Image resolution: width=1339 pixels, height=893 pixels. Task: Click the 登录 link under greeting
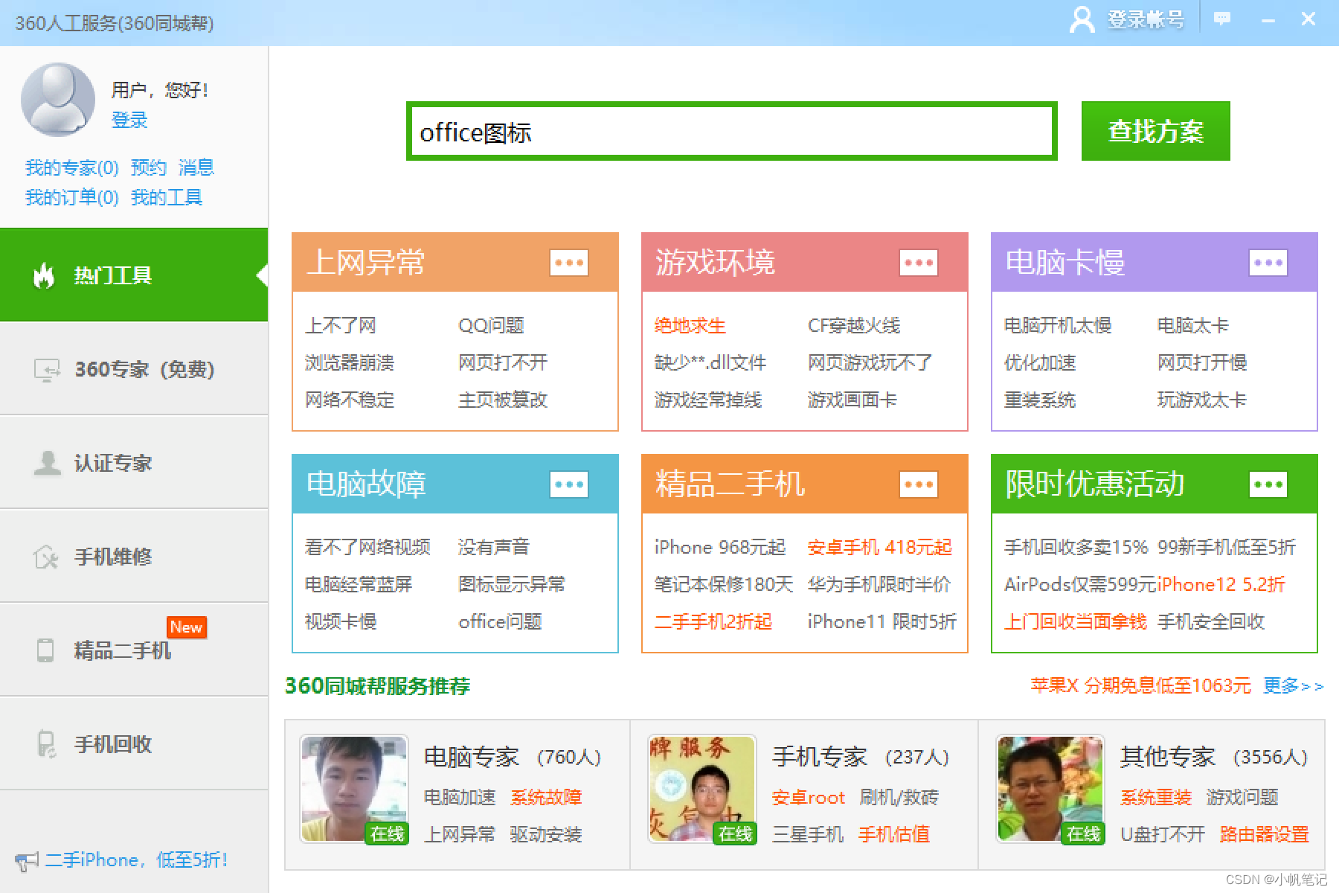129,120
